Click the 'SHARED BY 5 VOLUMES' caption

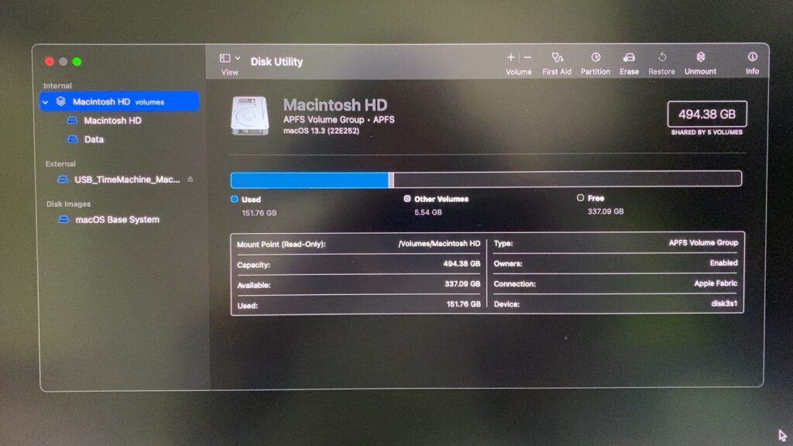click(707, 132)
